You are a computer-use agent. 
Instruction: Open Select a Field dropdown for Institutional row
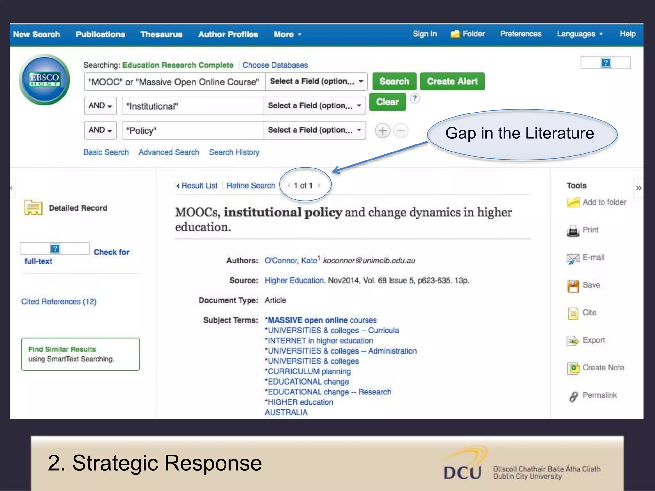point(315,106)
